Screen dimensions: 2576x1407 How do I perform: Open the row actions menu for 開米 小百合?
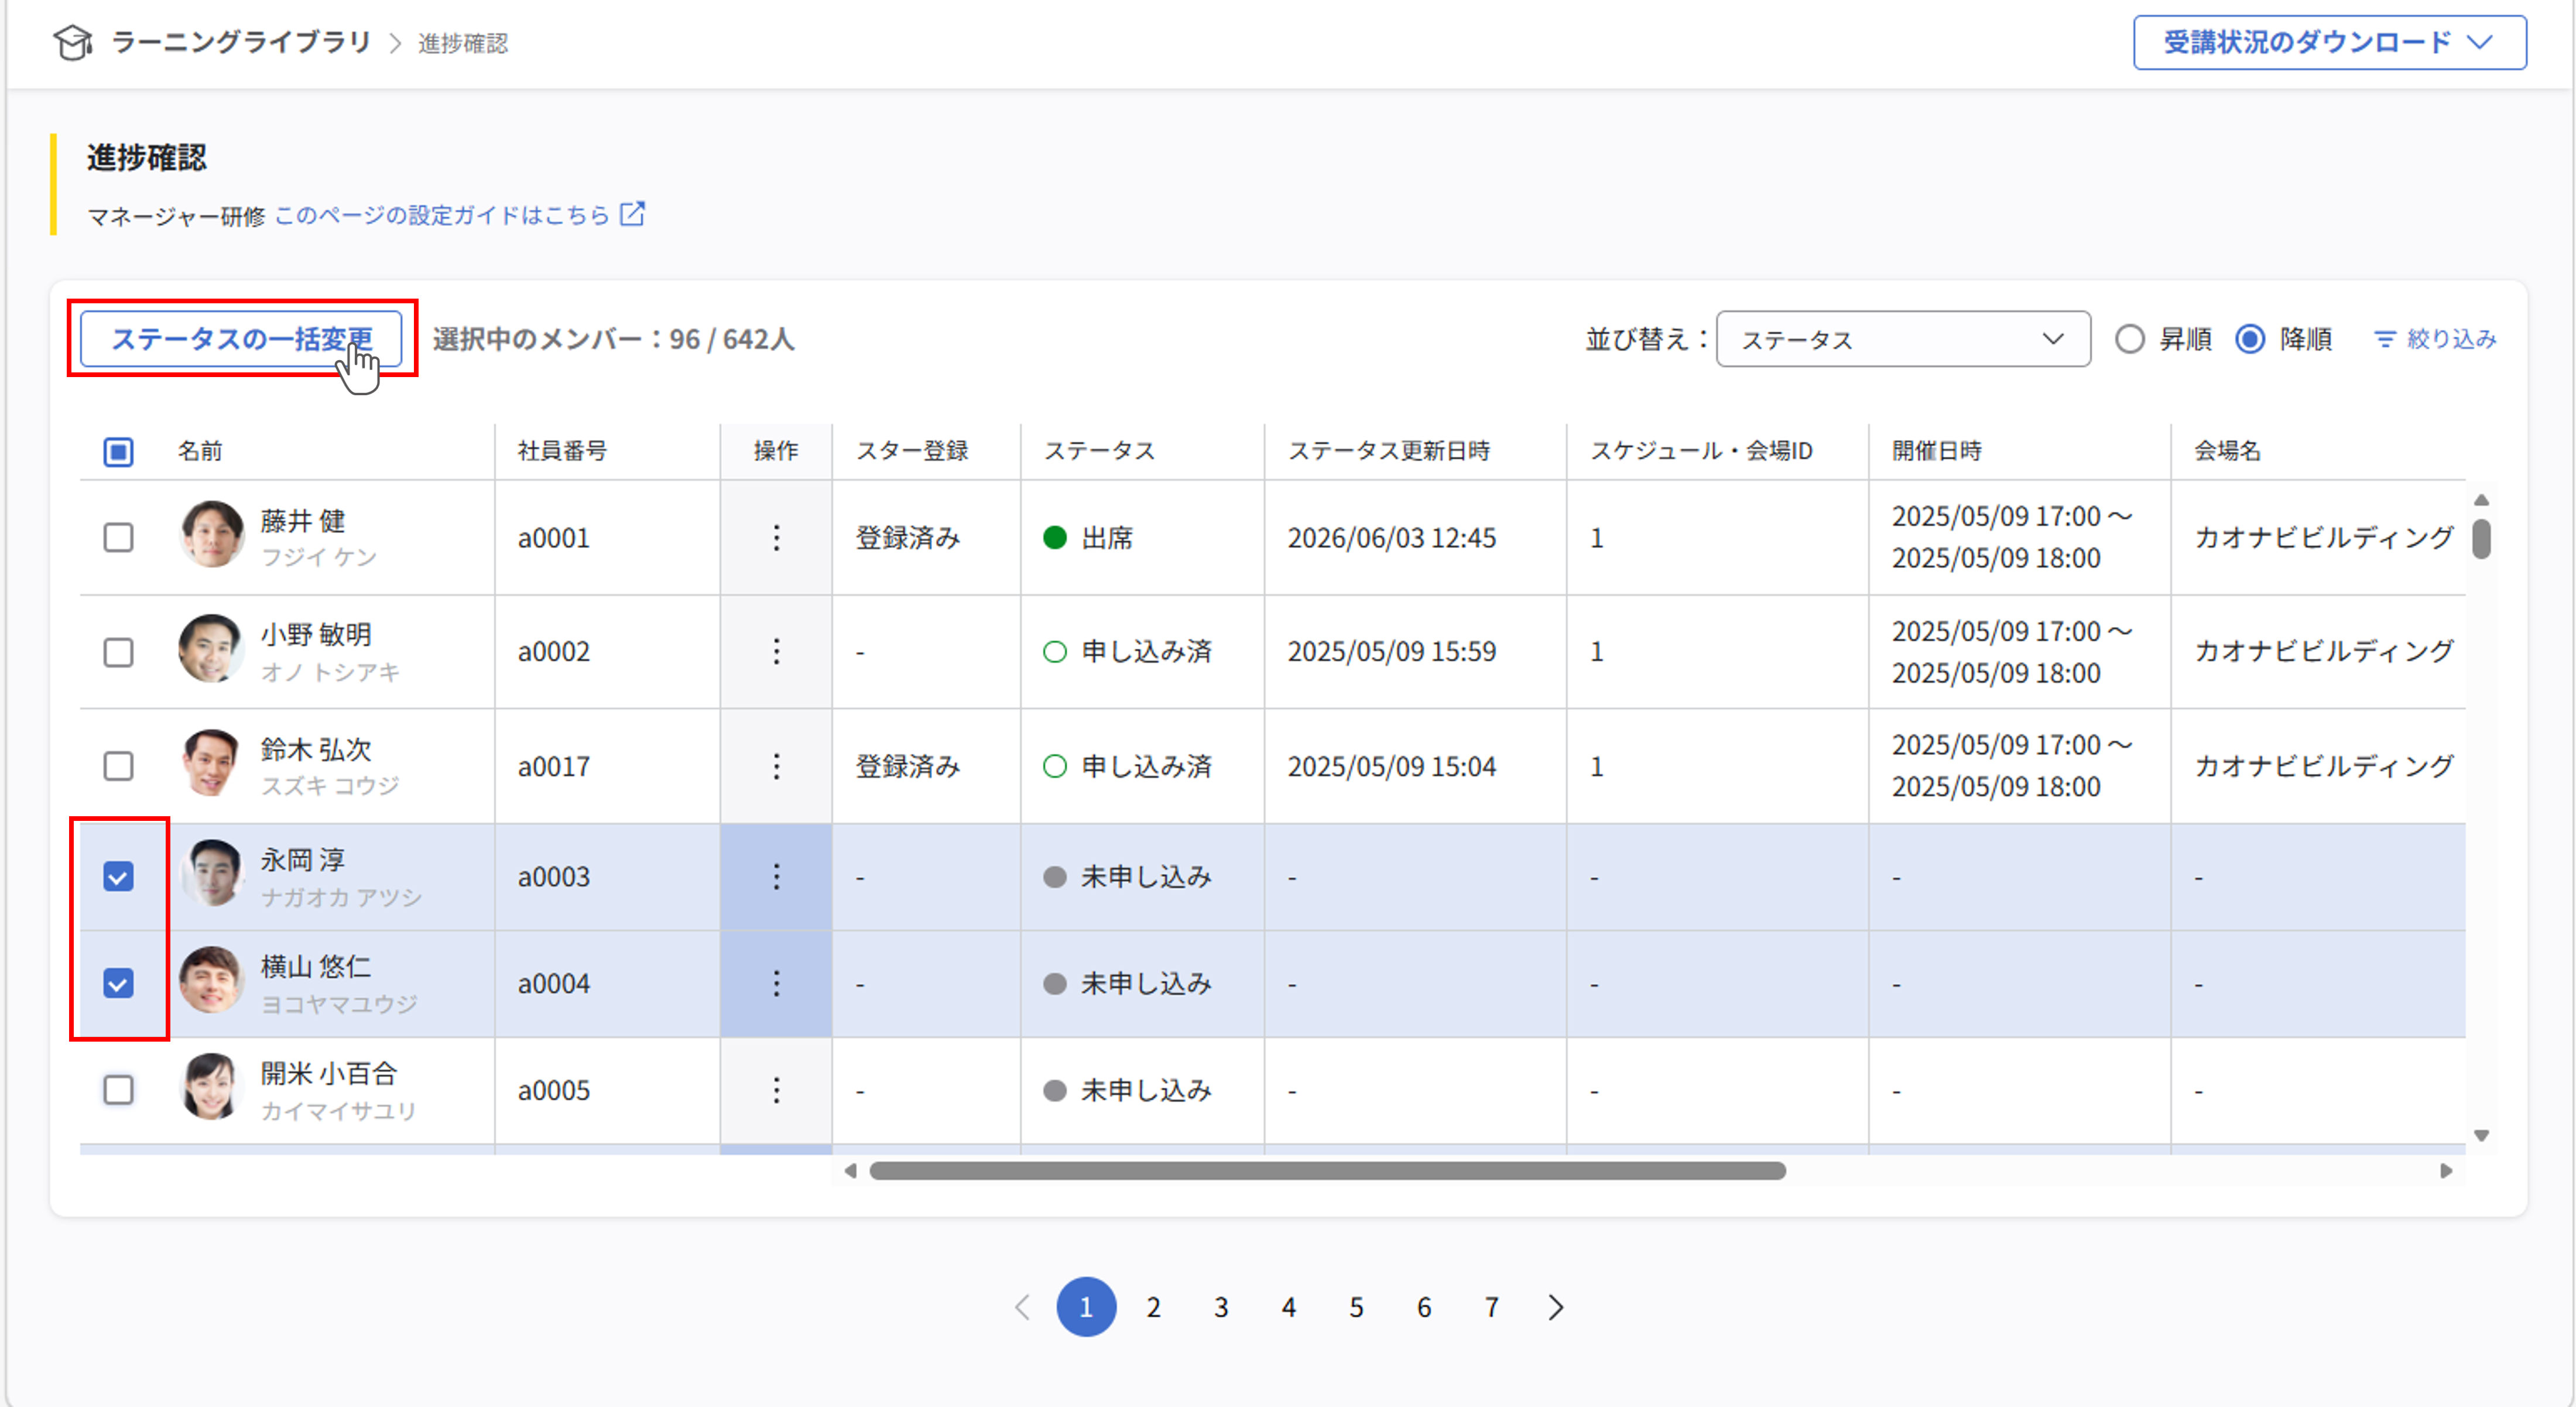[776, 1090]
